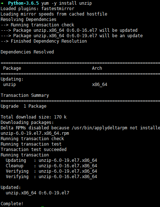Click the 'Transaction Summary' heading
The height and width of the screenshot is (207, 160).
point(25,95)
